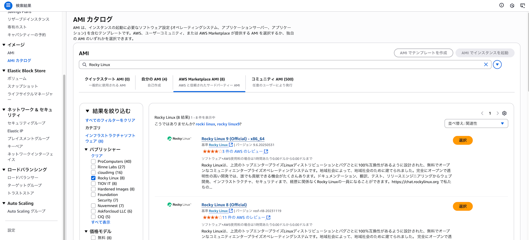Click the hexagon settings icon in header
Image resolution: width=529 pixels, height=240 pixels.
click(512, 6)
